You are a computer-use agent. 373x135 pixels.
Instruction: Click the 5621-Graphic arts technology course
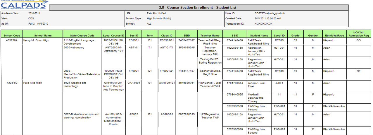click(x=75, y=85)
